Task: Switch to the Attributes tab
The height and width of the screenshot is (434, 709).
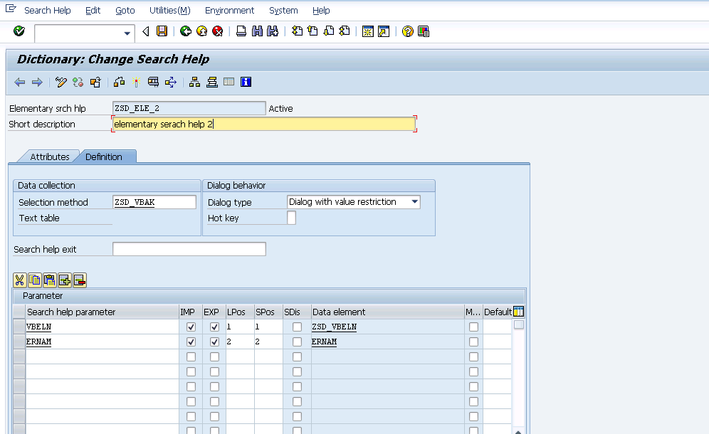Action: tap(48, 157)
